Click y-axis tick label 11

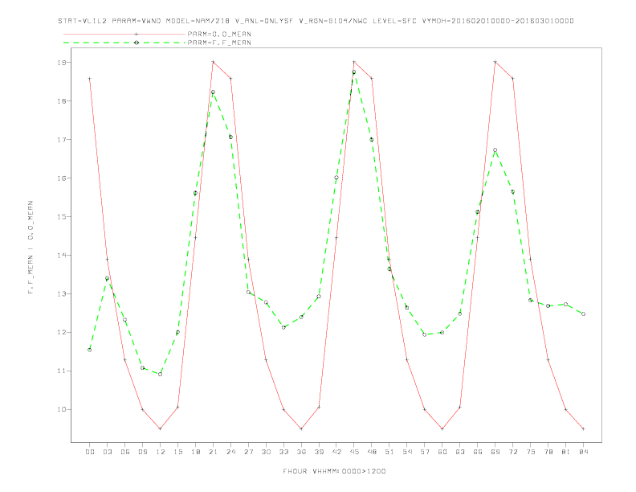(x=61, y=371)
